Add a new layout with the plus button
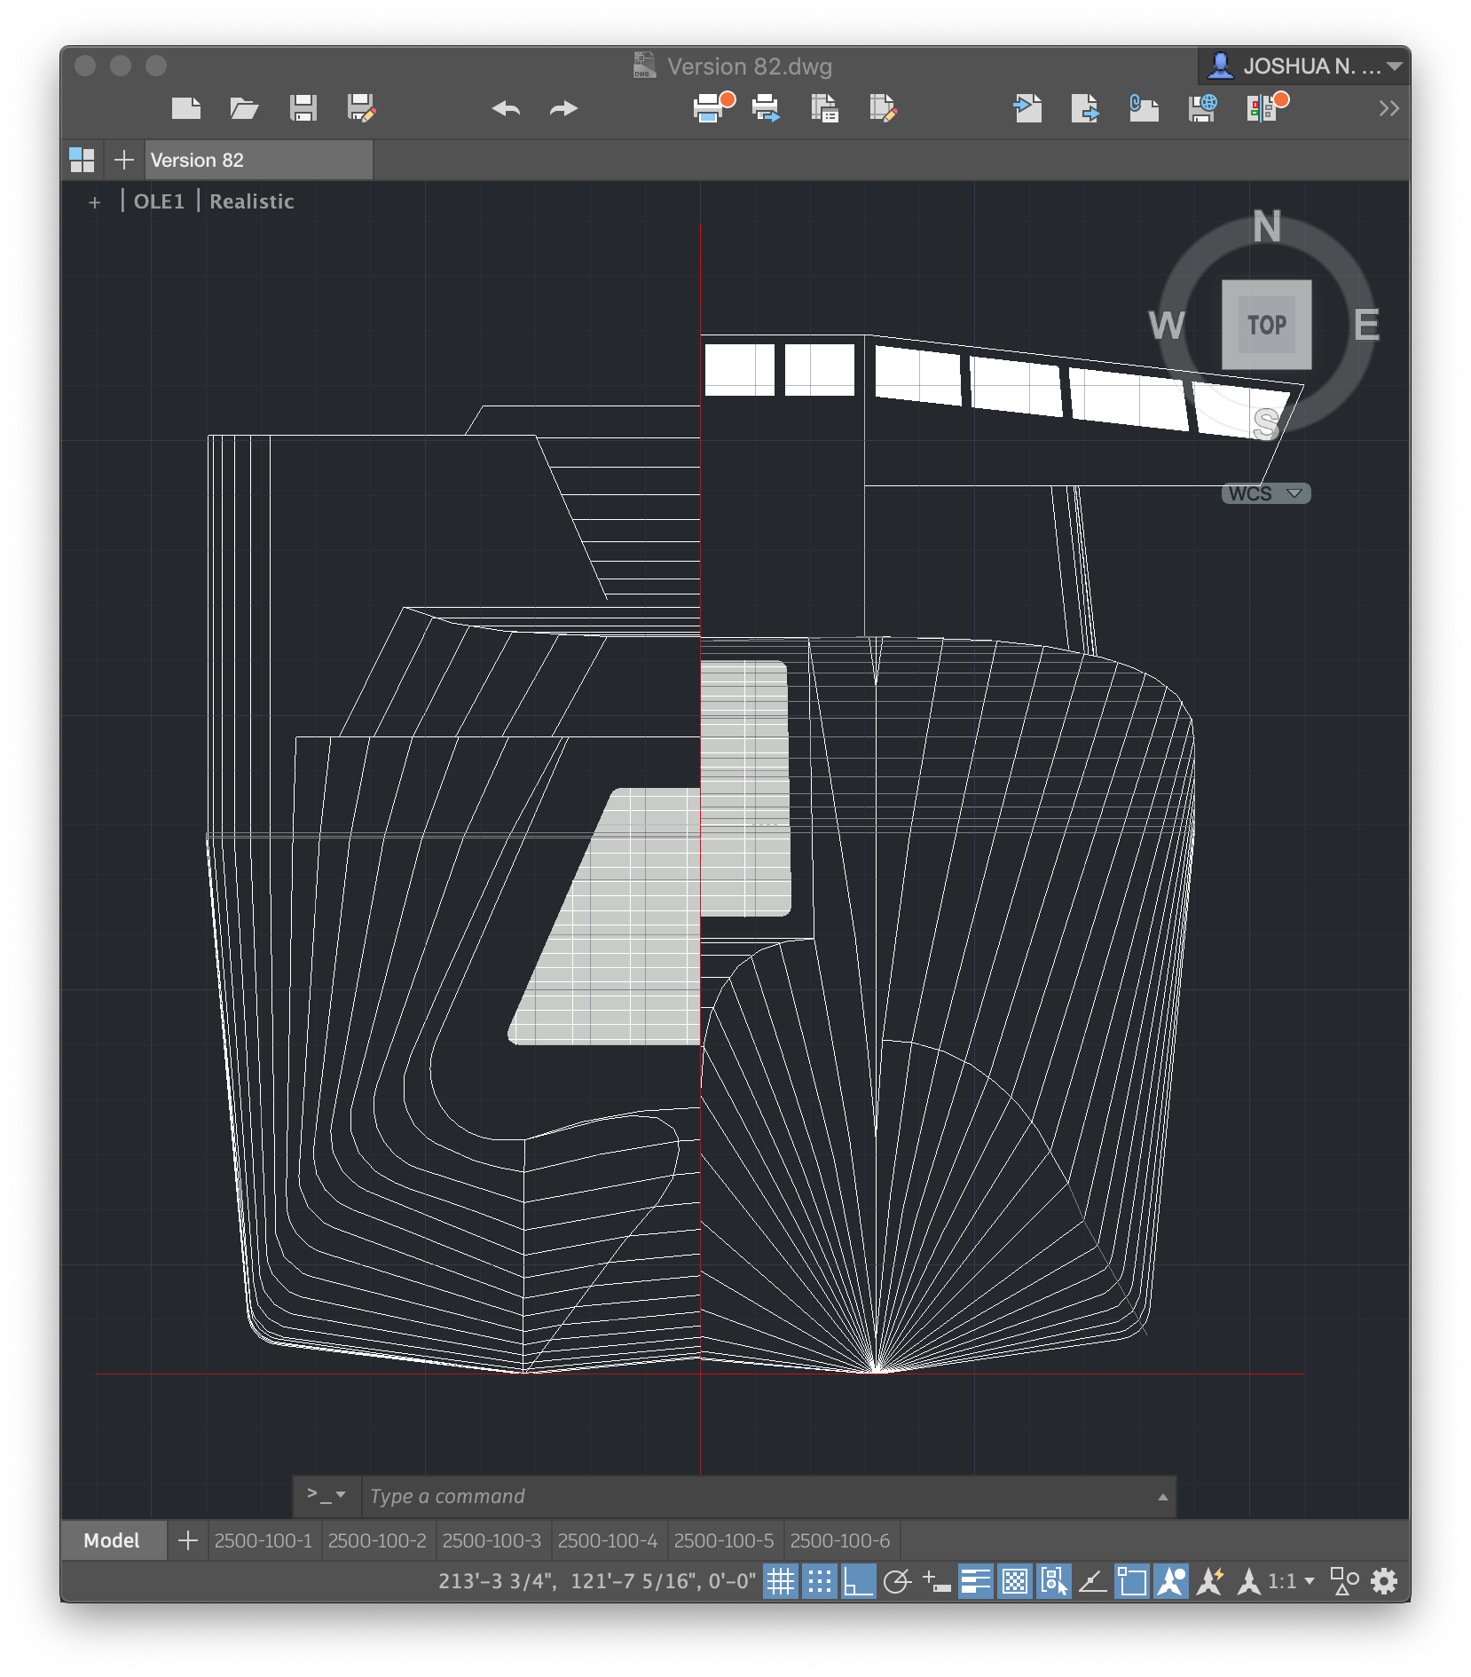This screenshot has height=1677, width=1471. (x=188, y=1540)
